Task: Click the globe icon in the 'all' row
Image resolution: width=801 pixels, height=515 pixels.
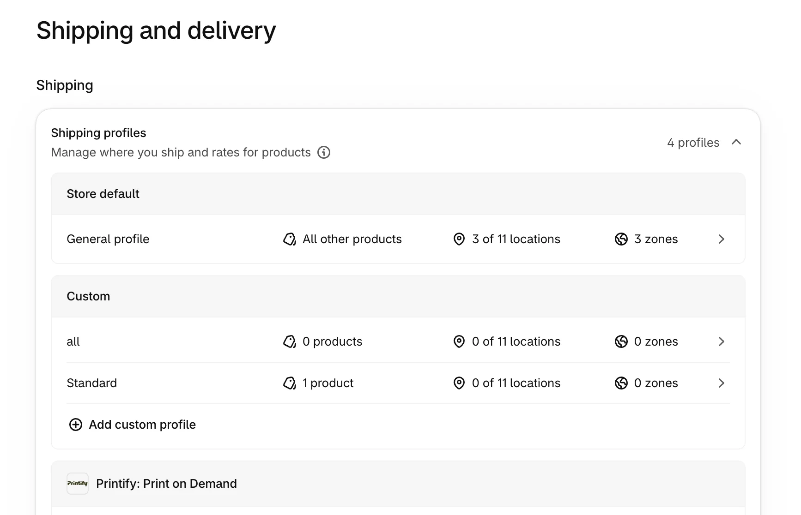Action: click(x=621, y=341)
